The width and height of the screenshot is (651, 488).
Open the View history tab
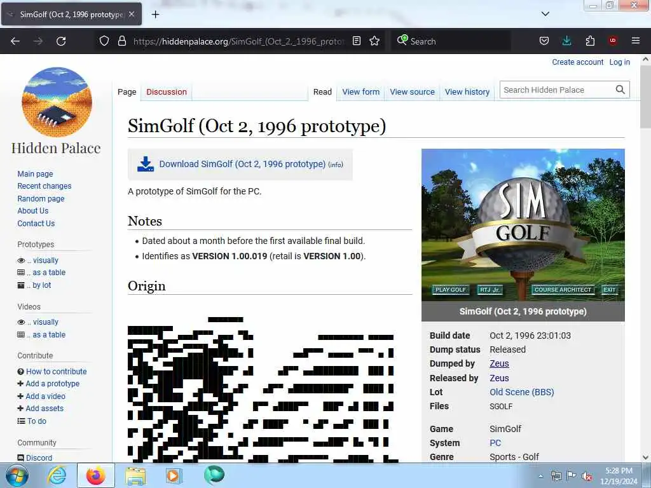tap(467, 91)
